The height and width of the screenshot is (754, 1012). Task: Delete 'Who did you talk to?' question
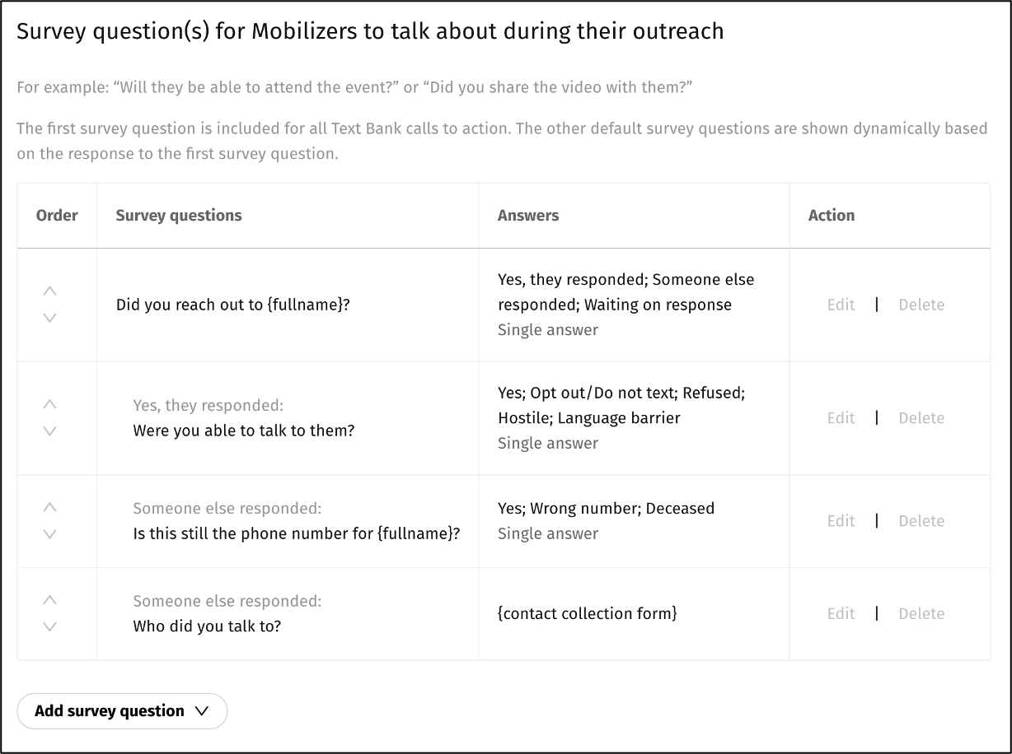coord(921,613)
